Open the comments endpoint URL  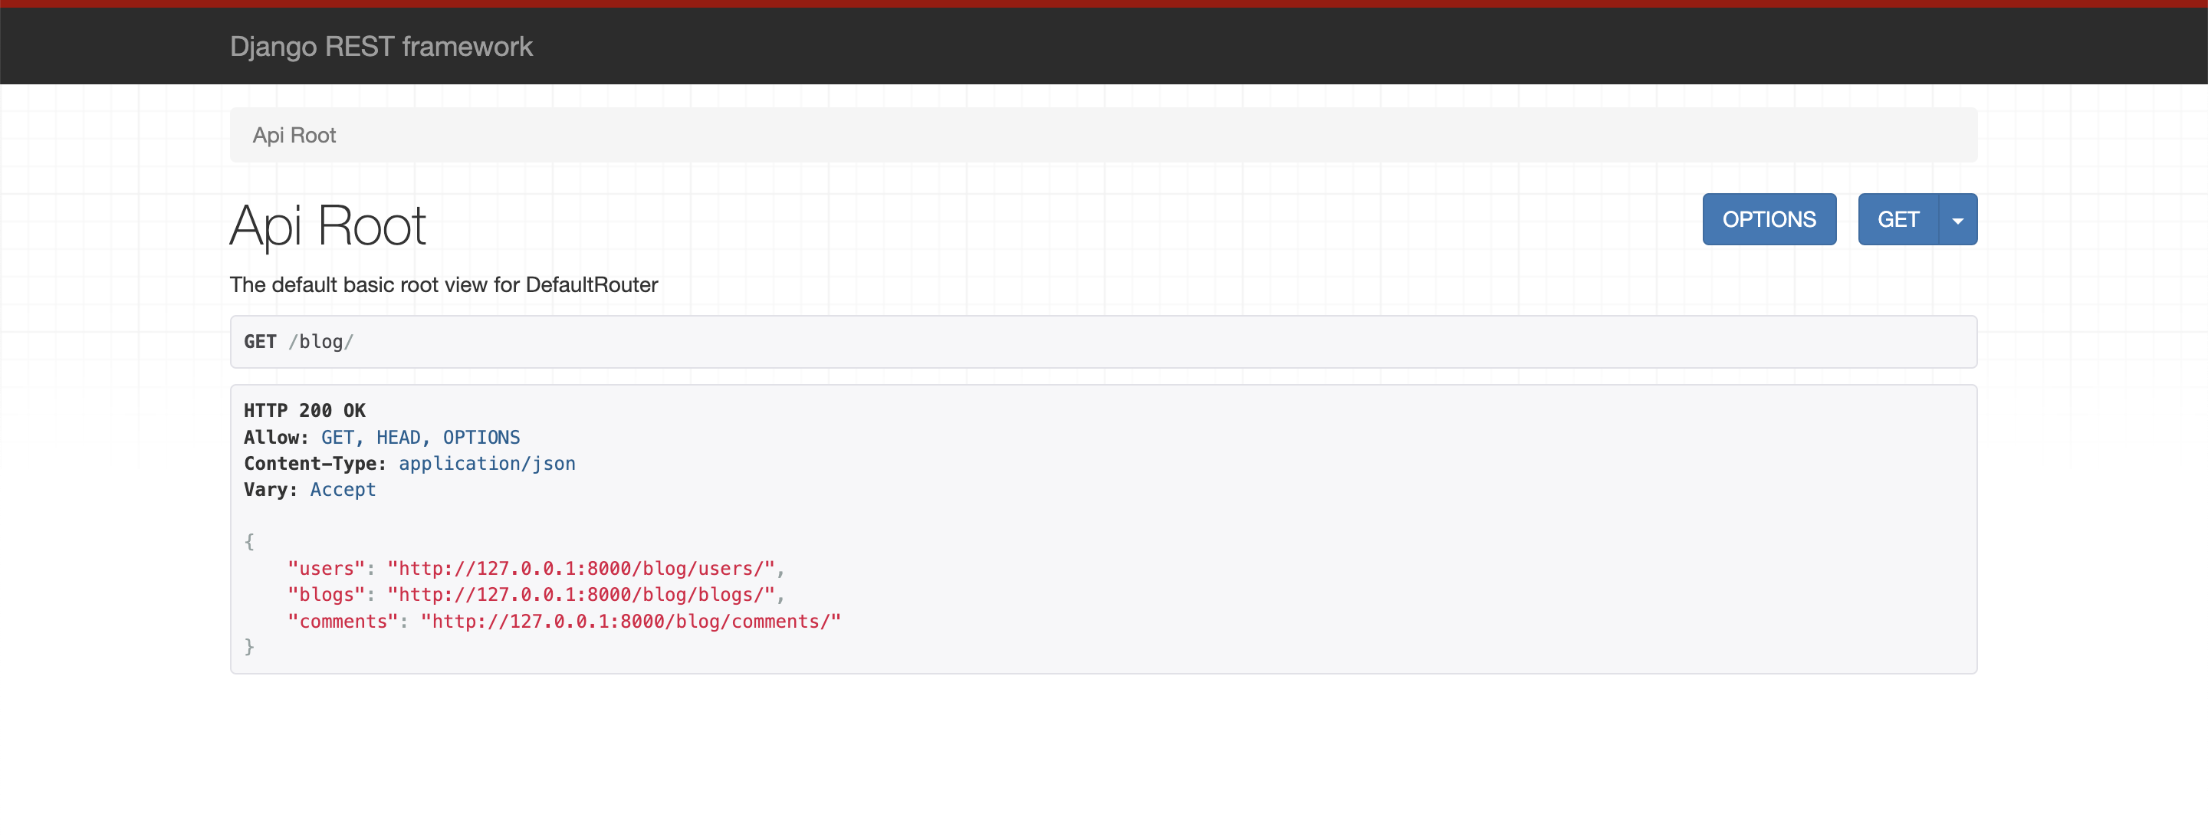click(631, 621)
